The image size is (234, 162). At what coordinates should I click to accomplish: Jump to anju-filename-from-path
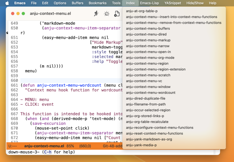click(x=174, y=104)
